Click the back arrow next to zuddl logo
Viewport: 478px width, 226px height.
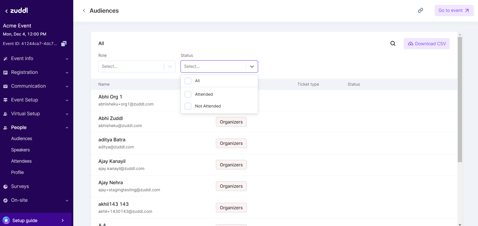(6, 11)
